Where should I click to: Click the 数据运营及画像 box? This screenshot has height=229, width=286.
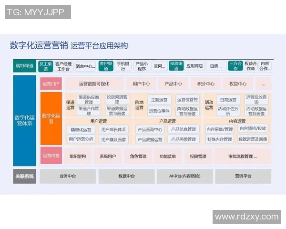coord(253,139)
